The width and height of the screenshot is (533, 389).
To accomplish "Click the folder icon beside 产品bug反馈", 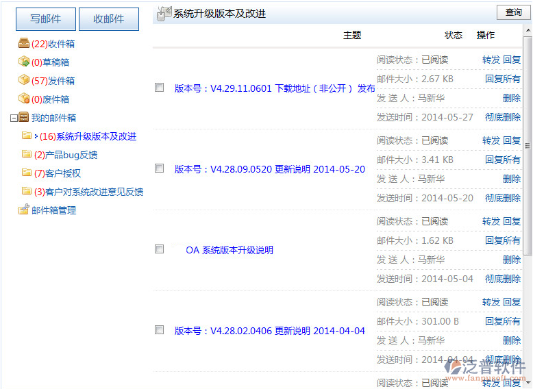I will (27, 155).
